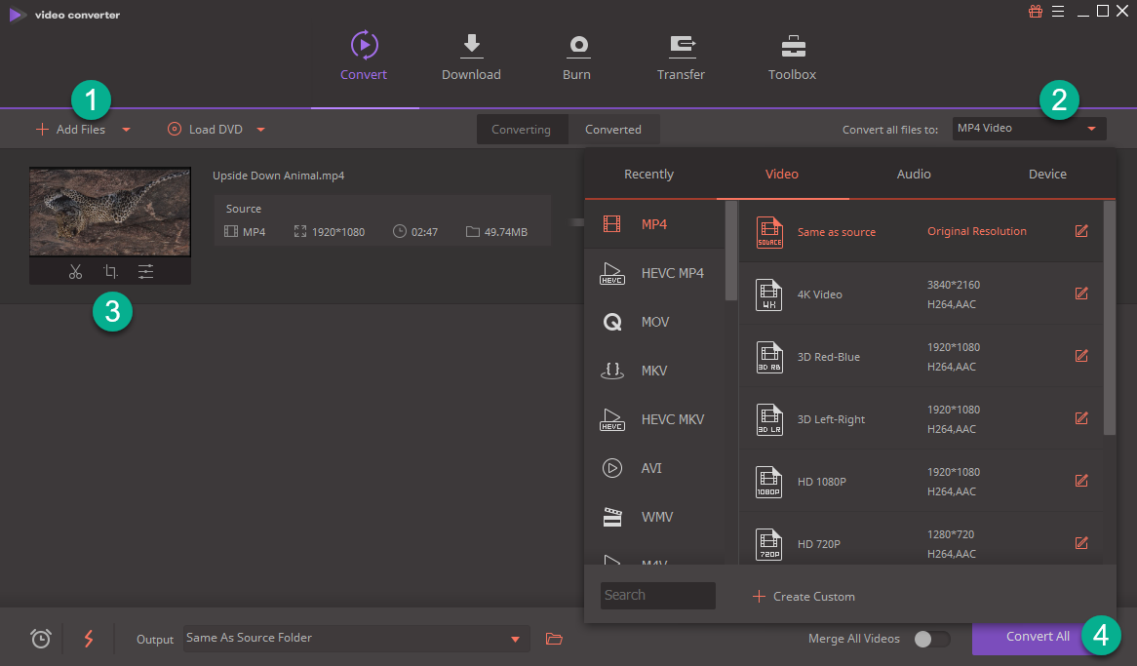Choose the Same as source preset
This screenshot has height=666, width=1137.
pos(921,231)
